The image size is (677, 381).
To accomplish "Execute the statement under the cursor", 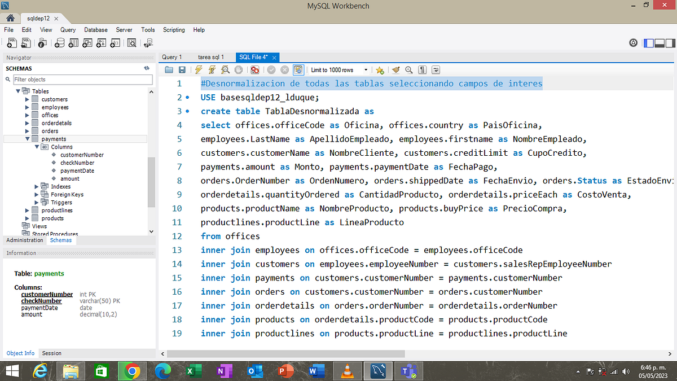I will tap(212, 70).
